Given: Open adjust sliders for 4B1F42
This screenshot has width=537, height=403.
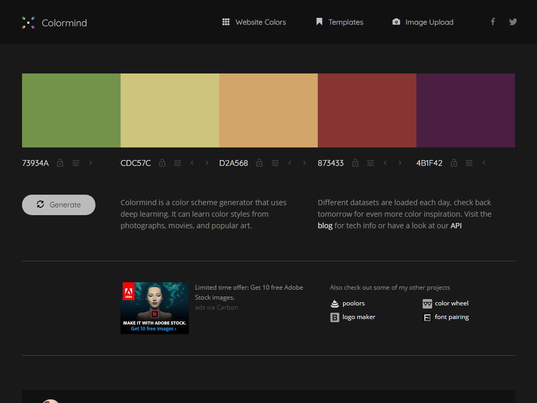Looking at the screenshot, I should click(469, 163).
